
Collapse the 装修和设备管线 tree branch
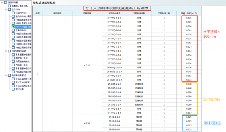[x=6, y=76]
